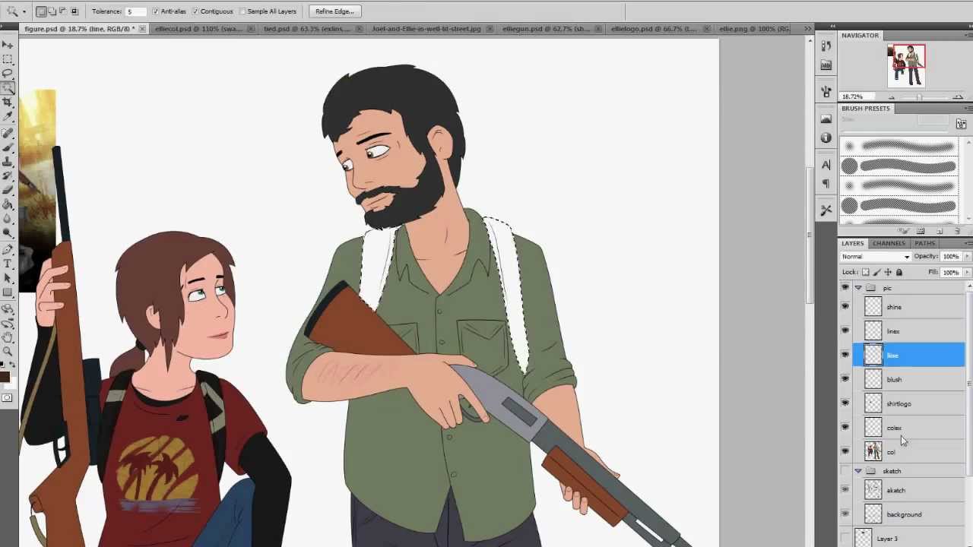Select the Lasso tool
Image resolution: width=973 pixels, height=547 pixels.
(x=8, y=74)
